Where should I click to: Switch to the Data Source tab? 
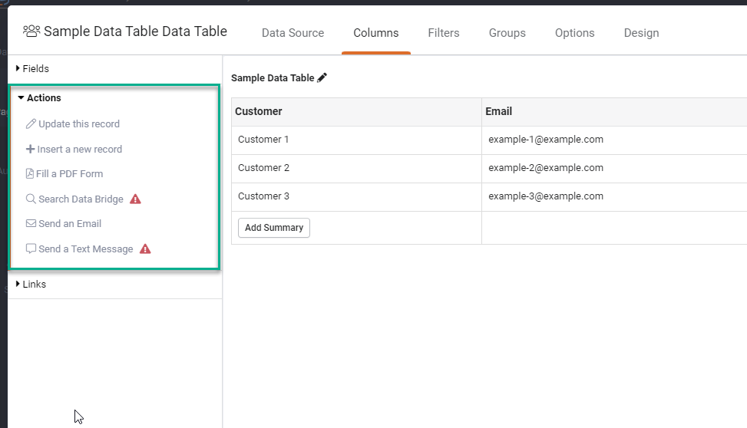pyautogui.click(x=293, y=33)
